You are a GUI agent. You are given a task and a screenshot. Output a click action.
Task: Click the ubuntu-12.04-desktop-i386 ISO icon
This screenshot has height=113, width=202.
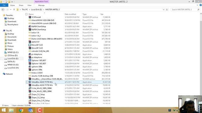30,76
